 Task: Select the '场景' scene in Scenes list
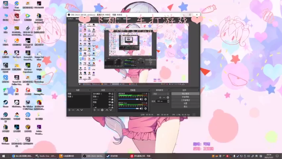point(79,94)
